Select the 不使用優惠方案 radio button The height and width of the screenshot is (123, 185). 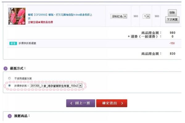click(x=10, y=78)
